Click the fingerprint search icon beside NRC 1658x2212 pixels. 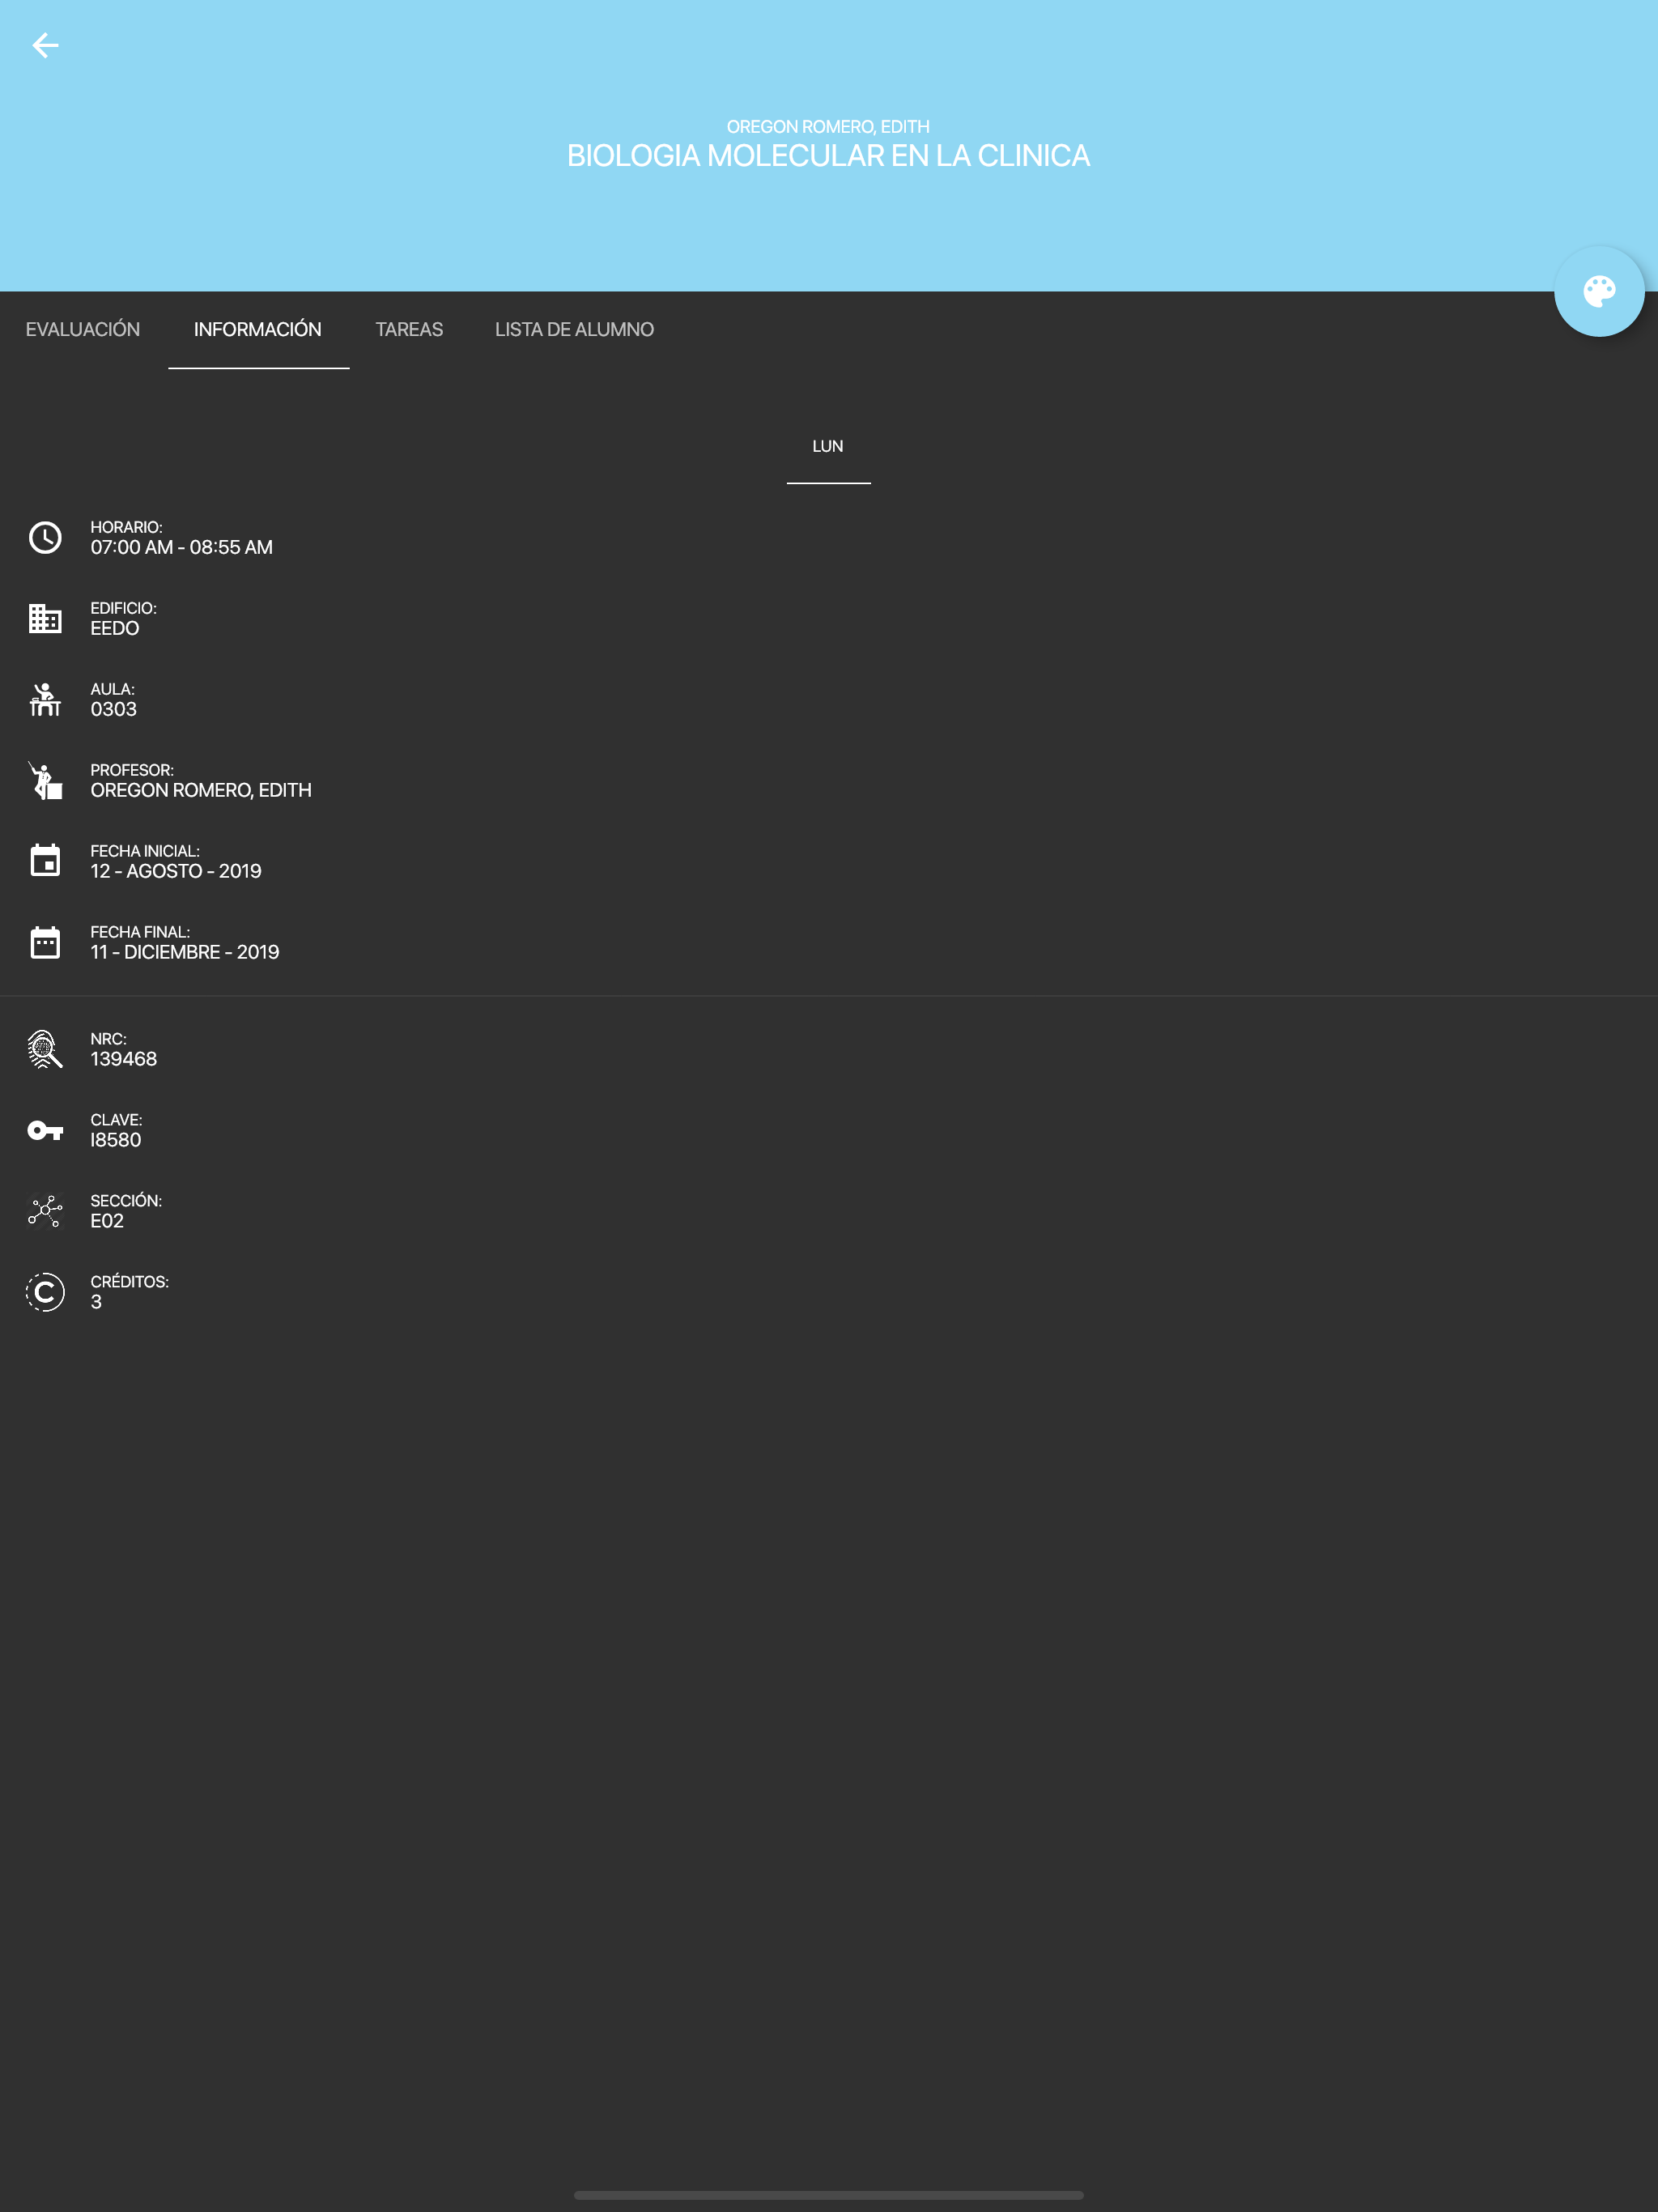(45, 1049)
